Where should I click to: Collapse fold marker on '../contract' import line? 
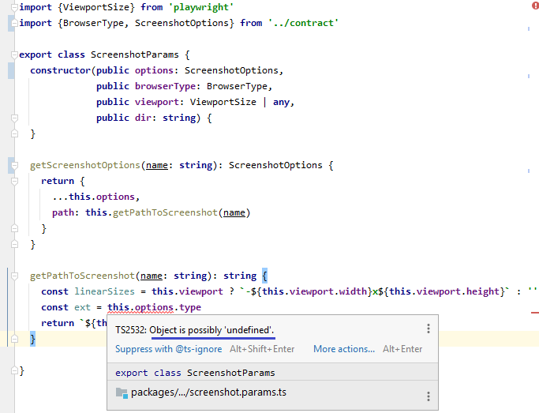(x=14, y=24)
